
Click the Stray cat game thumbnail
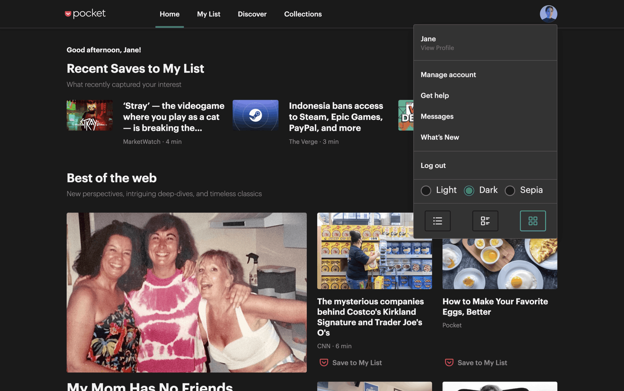click(x=90, y=115)
